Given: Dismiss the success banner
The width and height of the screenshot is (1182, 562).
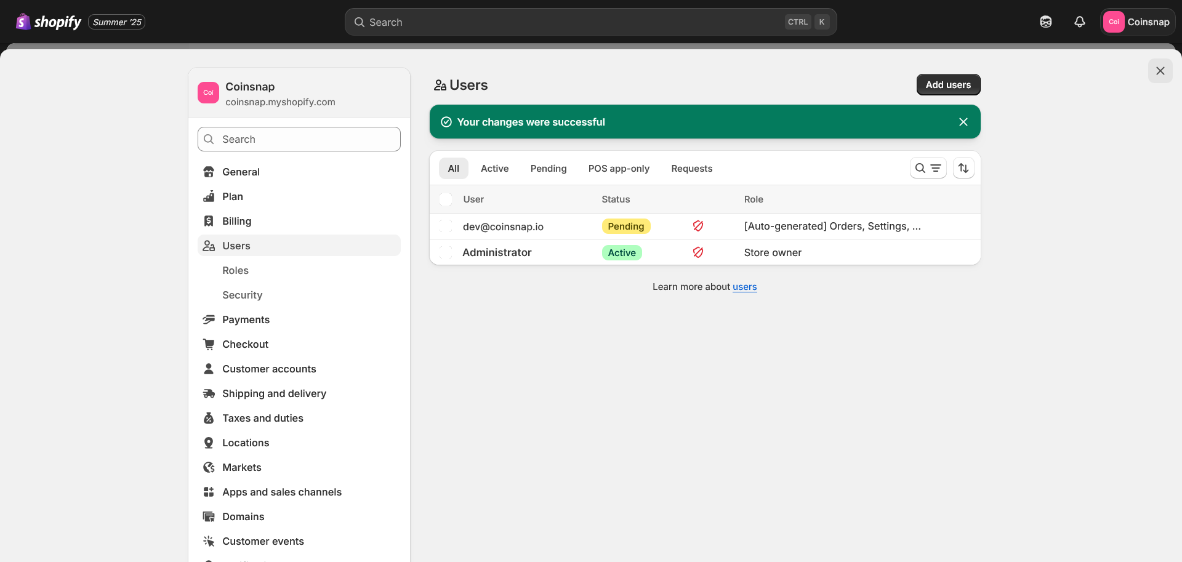Looking at the screenshot, I should click(x=963, y=122).
